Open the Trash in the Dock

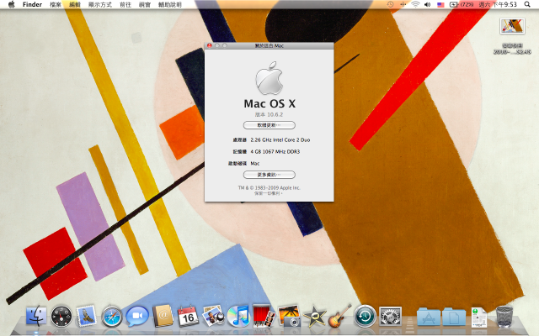(x=504, y=317)
